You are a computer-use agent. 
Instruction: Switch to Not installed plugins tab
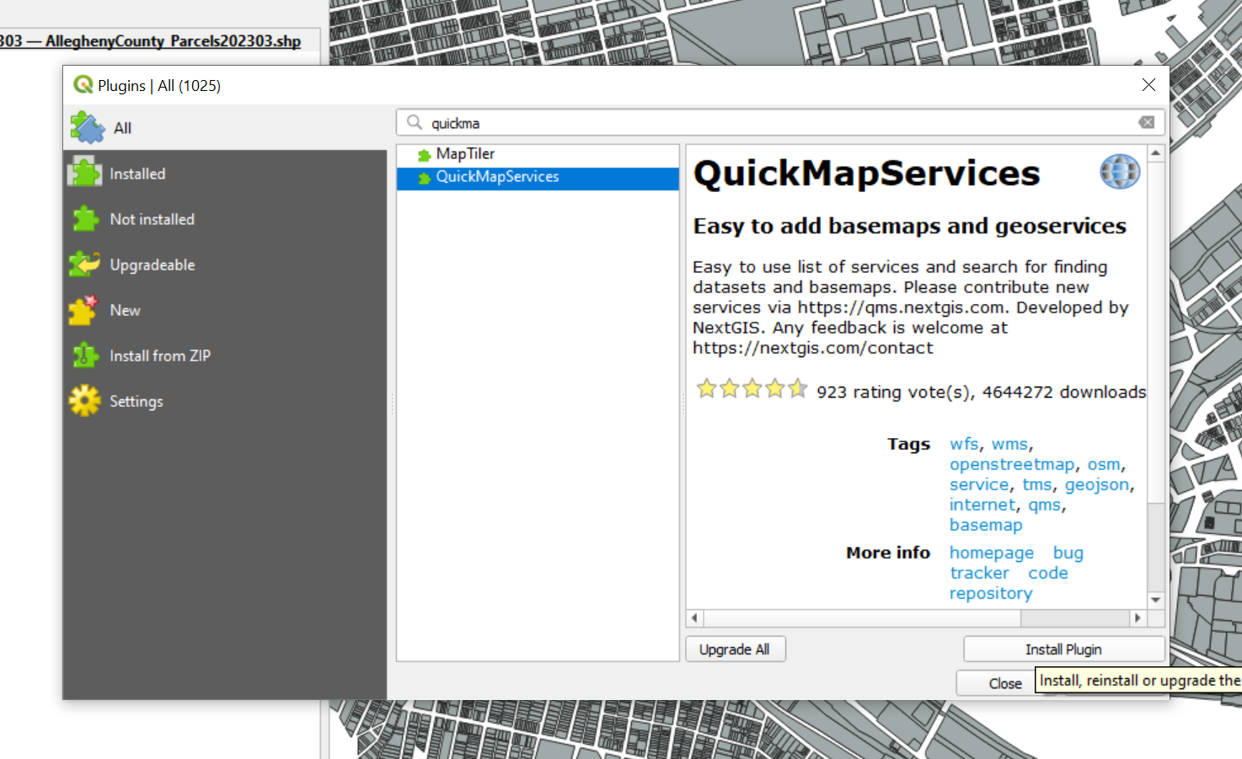click(224, 219)
